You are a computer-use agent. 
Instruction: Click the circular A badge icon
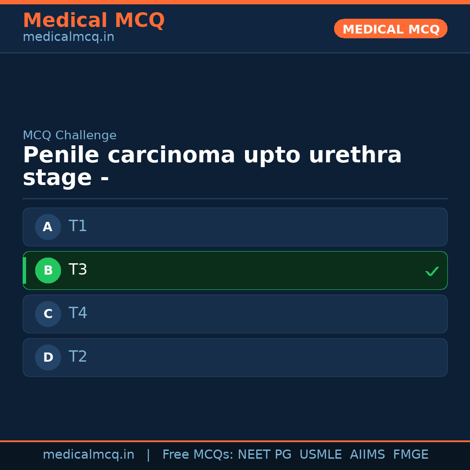[48, 227]
